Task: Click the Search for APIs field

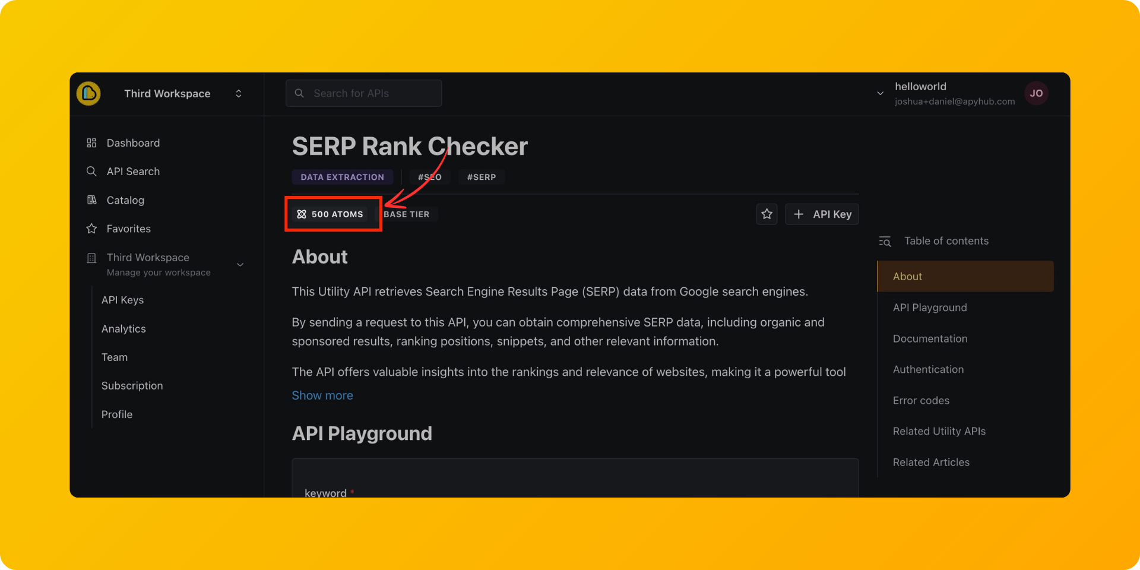Action: 363,93
